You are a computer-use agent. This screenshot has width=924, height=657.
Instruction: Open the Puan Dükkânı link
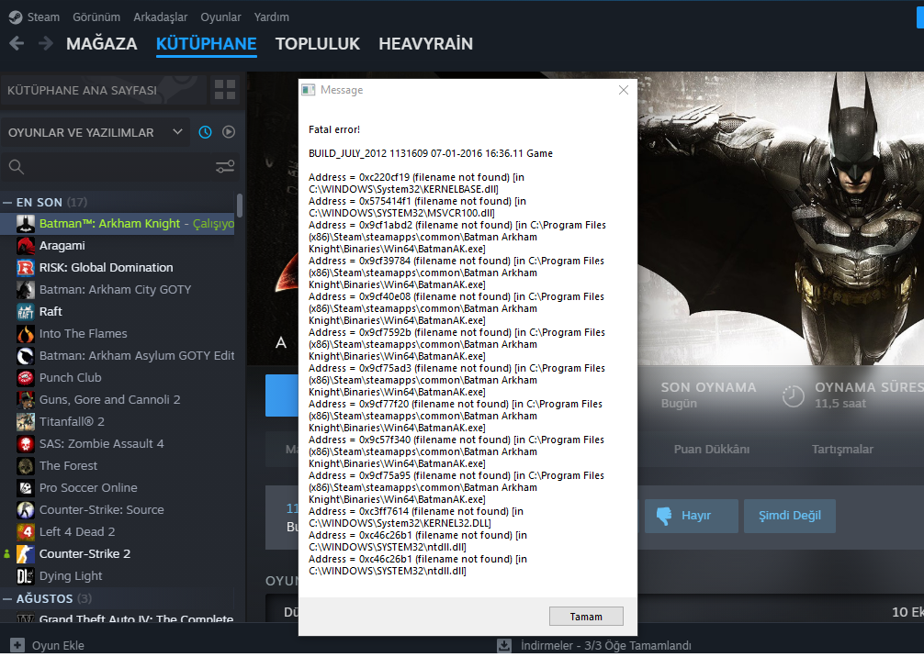(712, 450)
